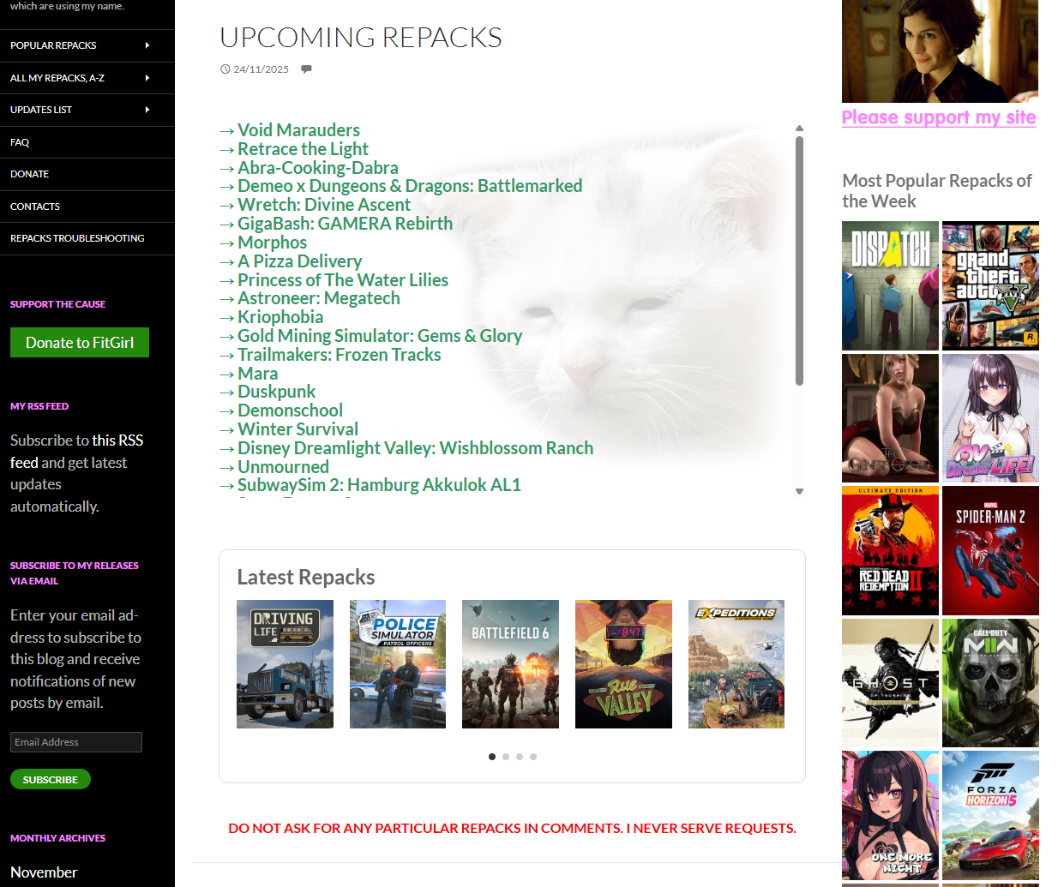Select the second carousel page dot
The width and height of the screenshot is (1058, 887).
506,757
